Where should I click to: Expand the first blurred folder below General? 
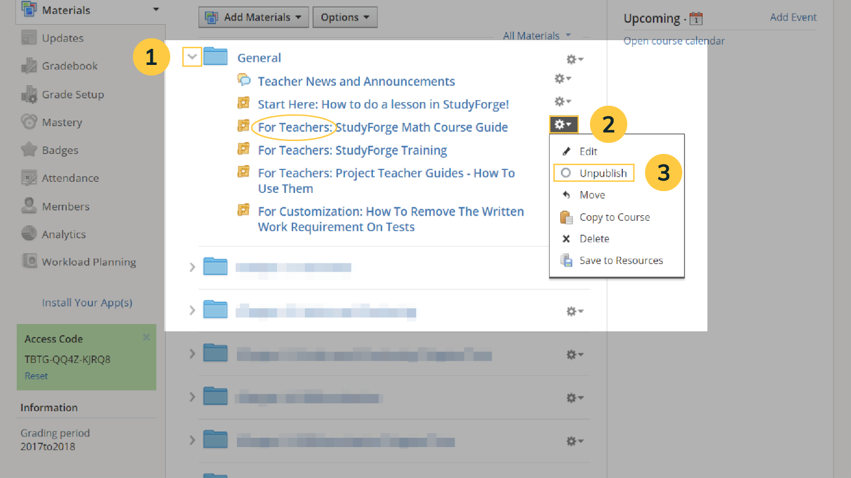click(x=192, y=267)
